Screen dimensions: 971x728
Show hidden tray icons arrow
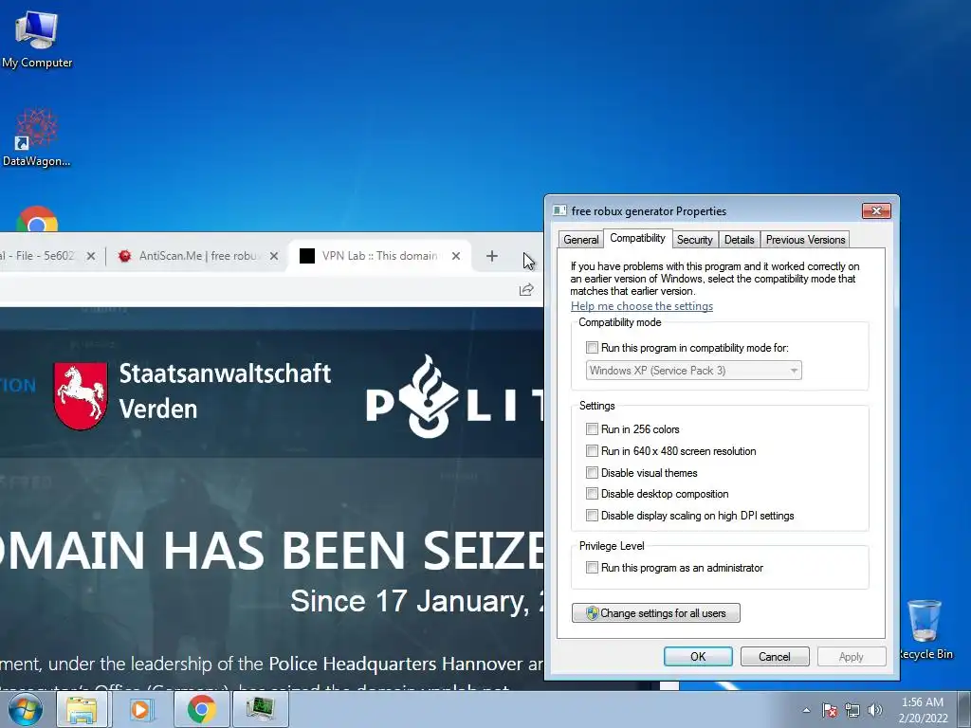coord(806,710)
